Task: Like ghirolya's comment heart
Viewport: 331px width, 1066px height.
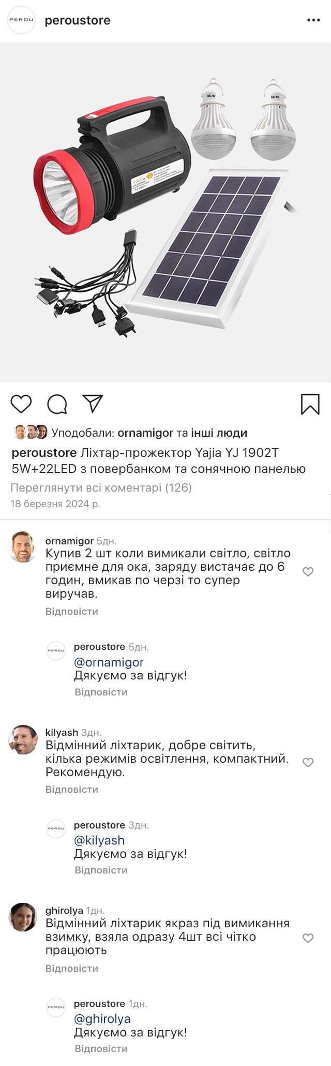Action: coord(308,938)
